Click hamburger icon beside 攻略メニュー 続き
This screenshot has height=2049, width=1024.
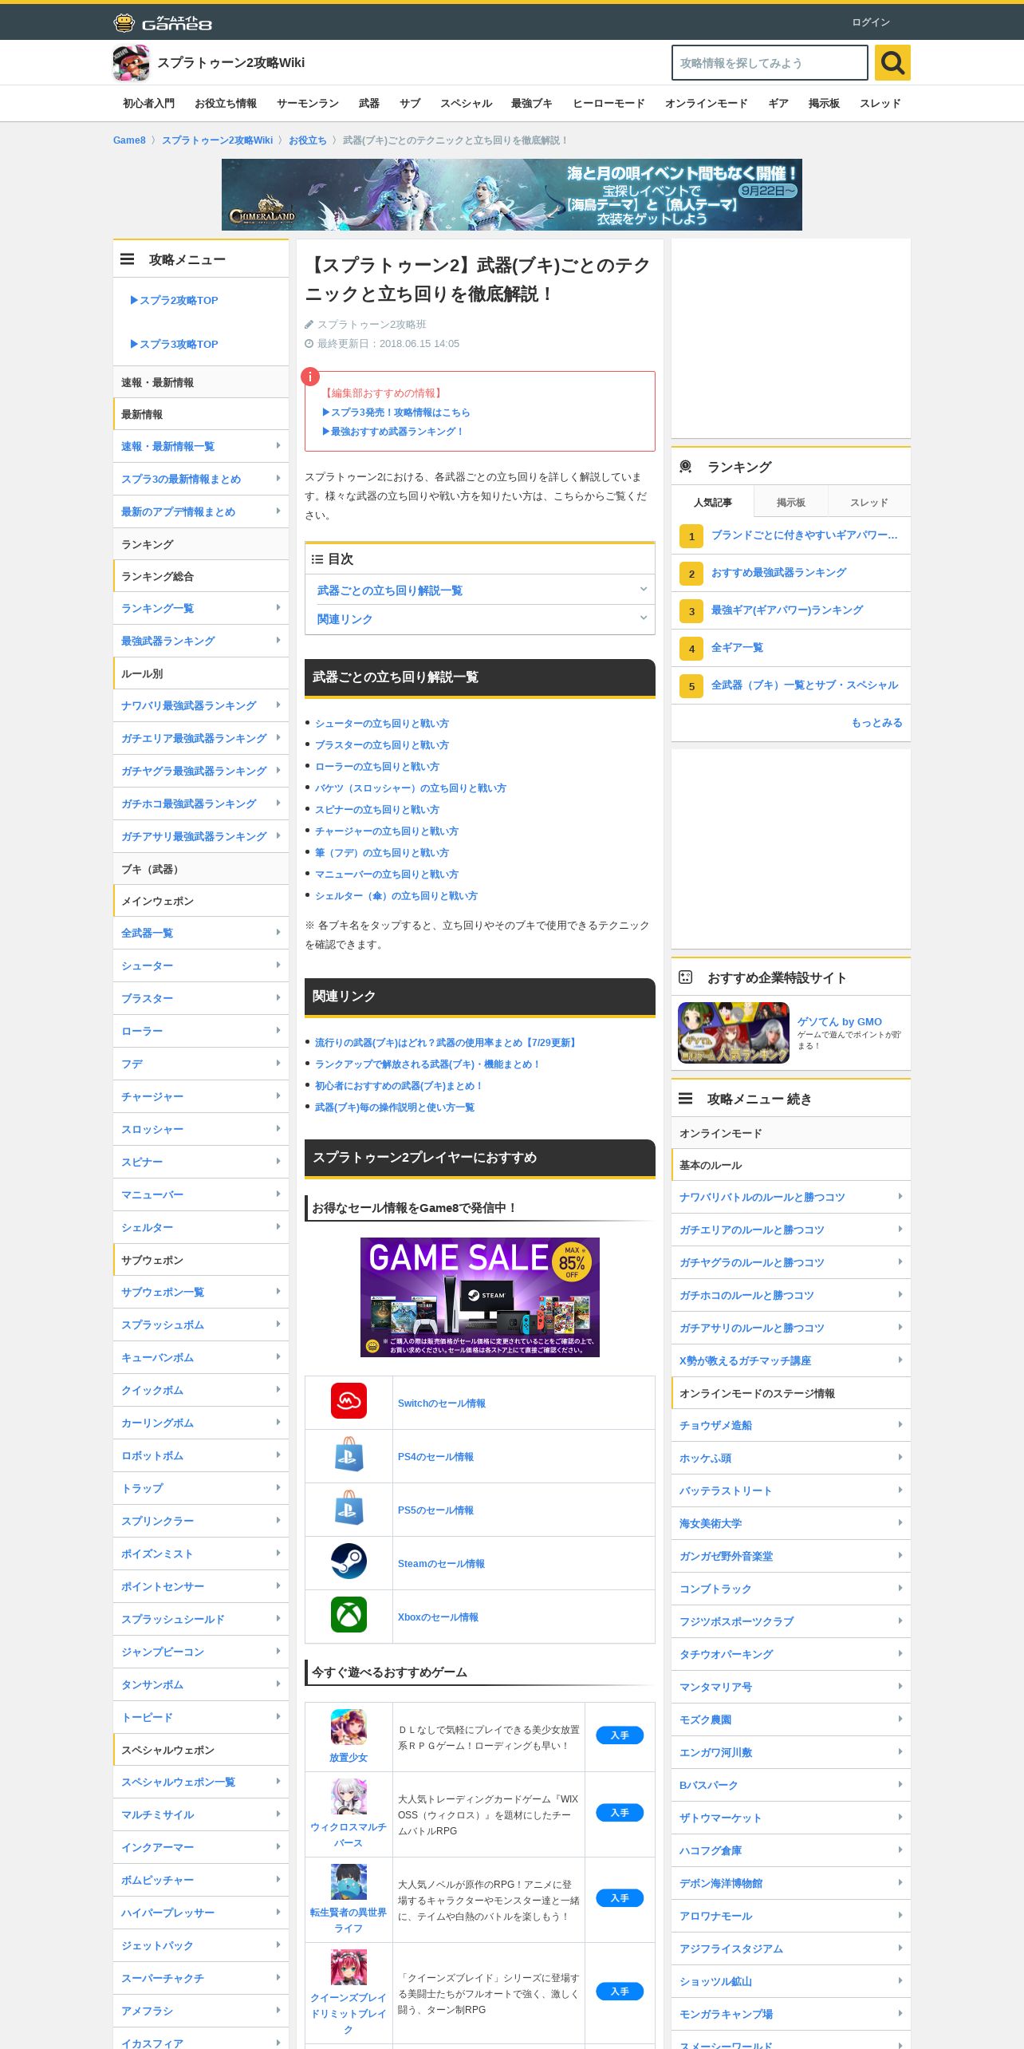686,1099
